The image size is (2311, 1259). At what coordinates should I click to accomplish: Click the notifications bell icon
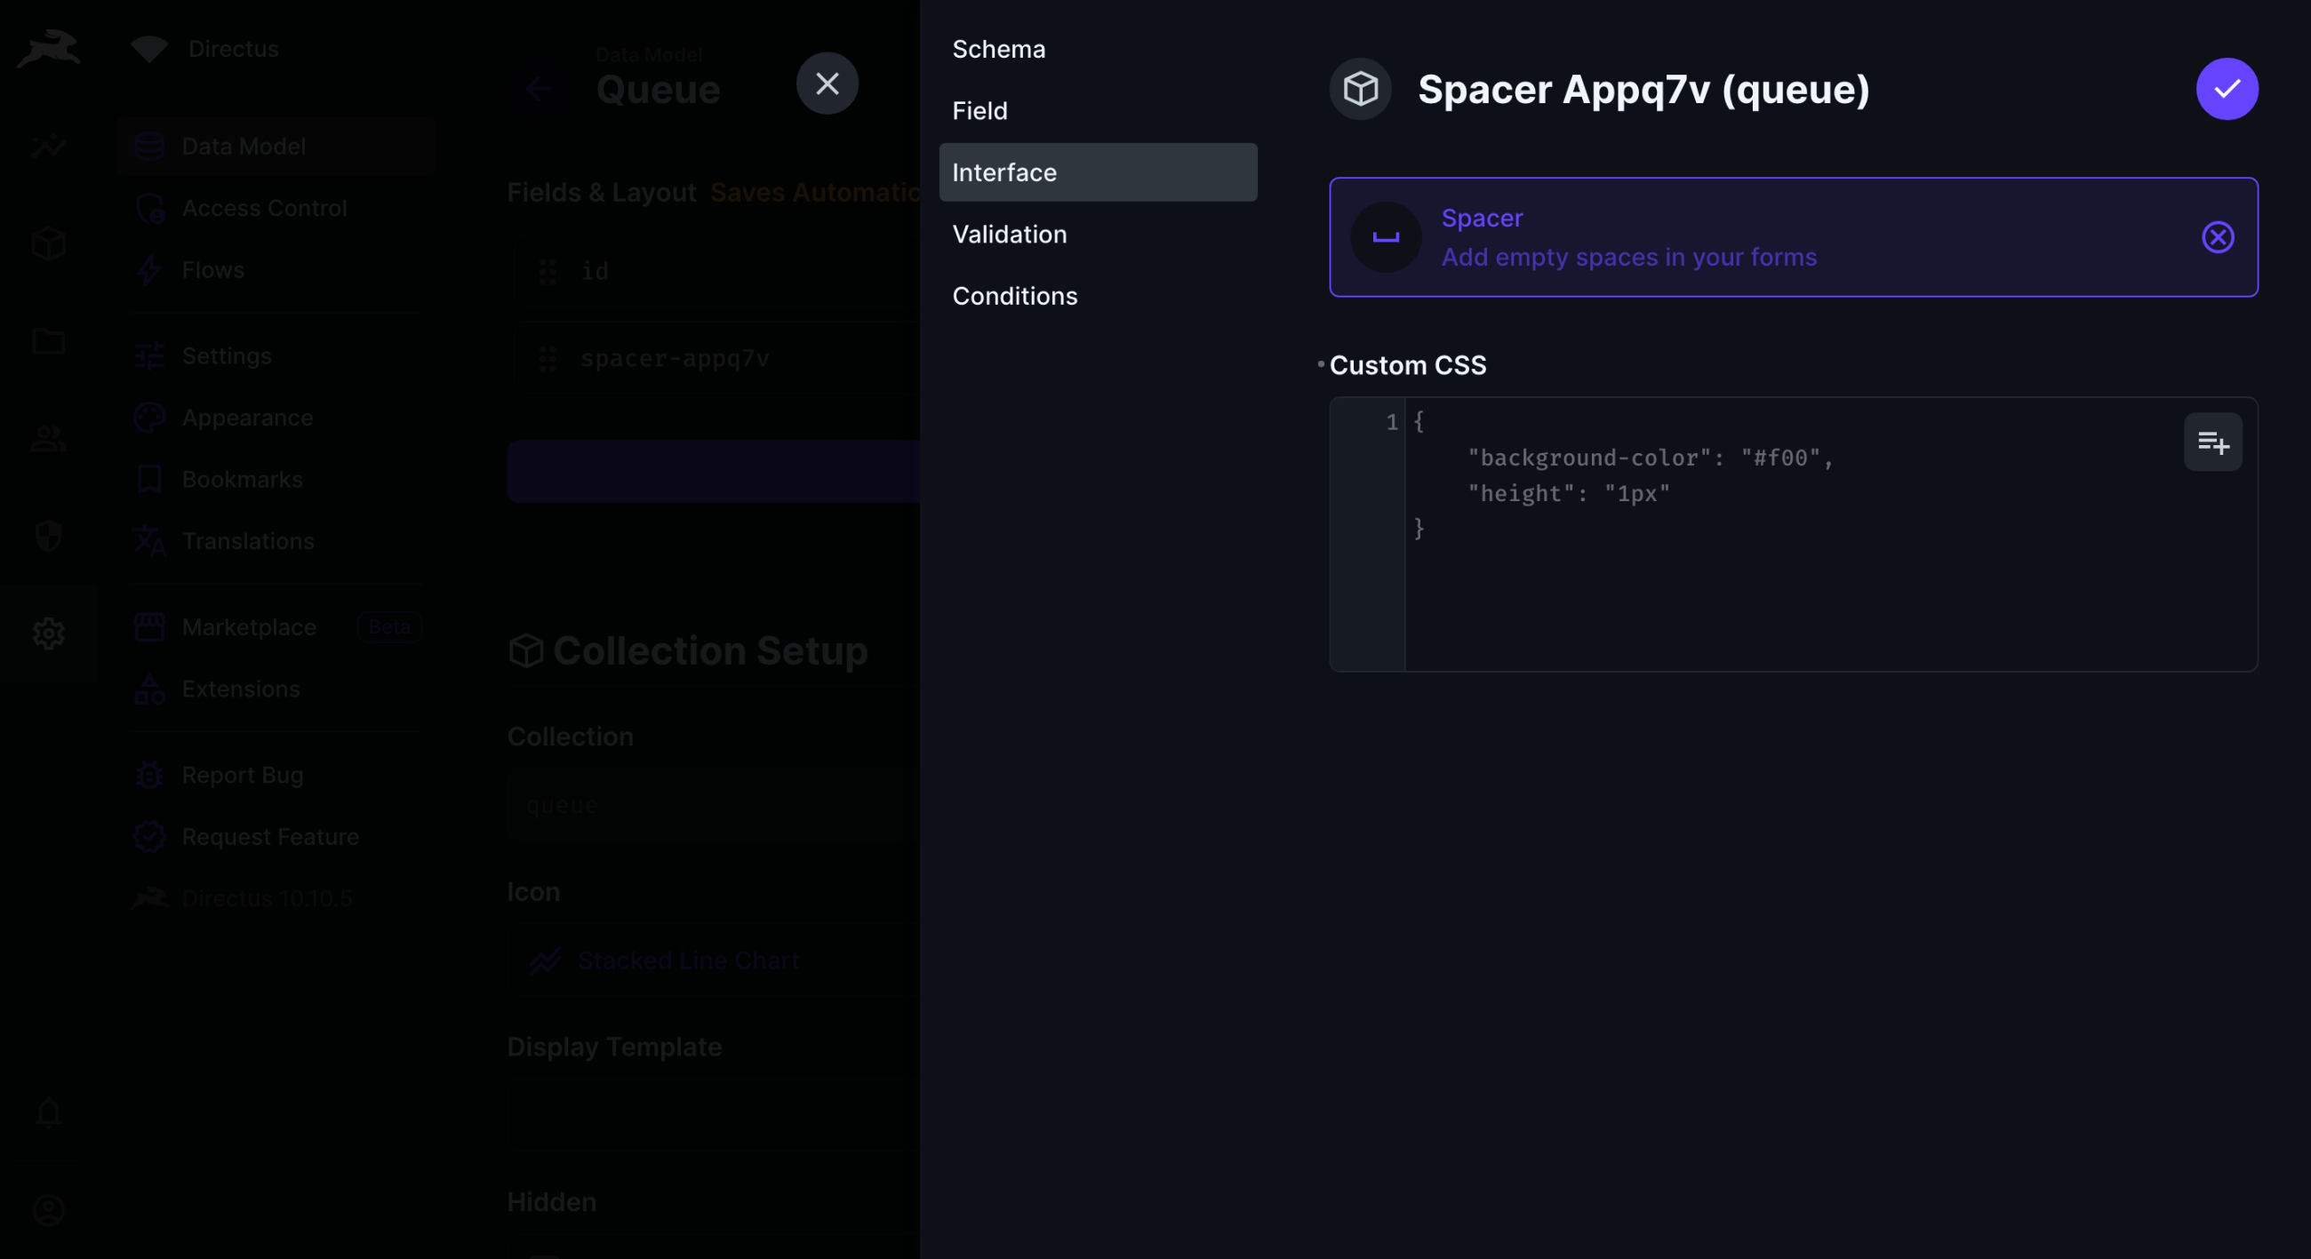[x=49, y=1112]
